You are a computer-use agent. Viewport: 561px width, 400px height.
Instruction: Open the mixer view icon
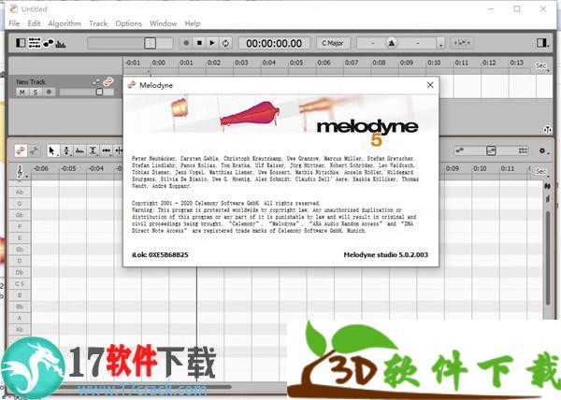pyautogui.click(x=35, y=43)
